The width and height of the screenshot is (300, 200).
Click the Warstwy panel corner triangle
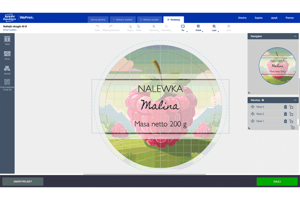pyautogui.click(x=249, y=128)
